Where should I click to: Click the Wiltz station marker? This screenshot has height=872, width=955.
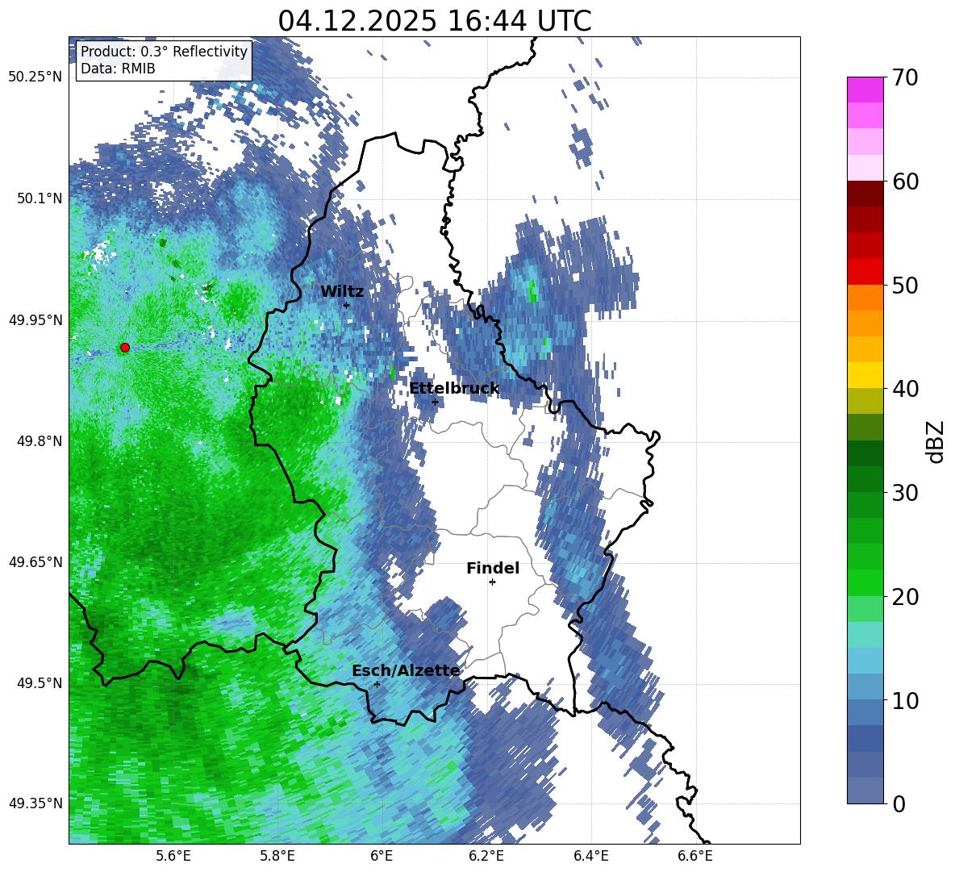pyautogui.click(x=347, y=305)
